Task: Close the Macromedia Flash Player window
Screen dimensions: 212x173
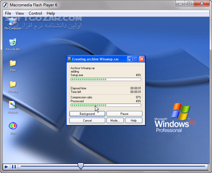Action: (x=202, y=4)
